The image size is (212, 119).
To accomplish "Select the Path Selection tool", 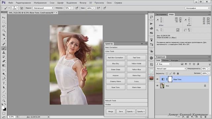I will [x=4, y=88].
